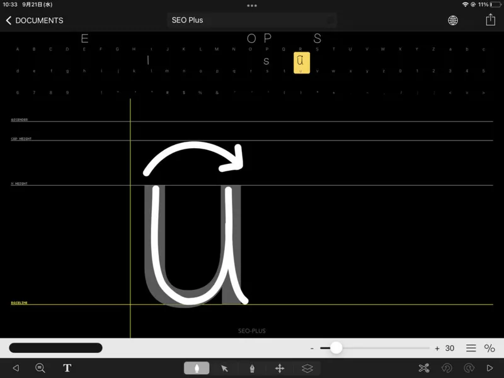Select the highlighted ū glyph
This screenshot has height=378, width=504.
301,61
